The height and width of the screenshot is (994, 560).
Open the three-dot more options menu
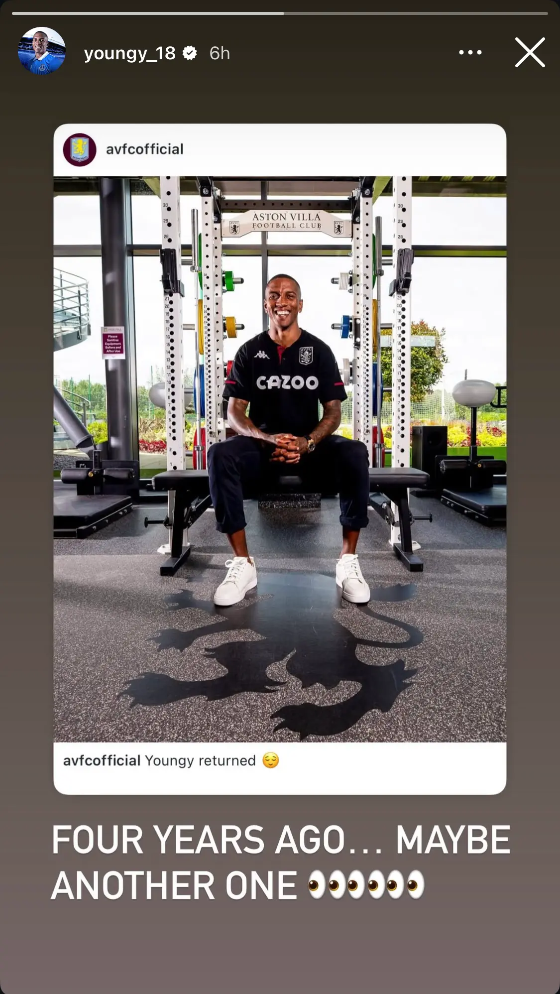pyautogui.click(x=470, y=52)
